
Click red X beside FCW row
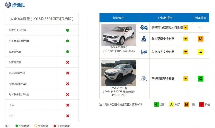pos(67,105)
